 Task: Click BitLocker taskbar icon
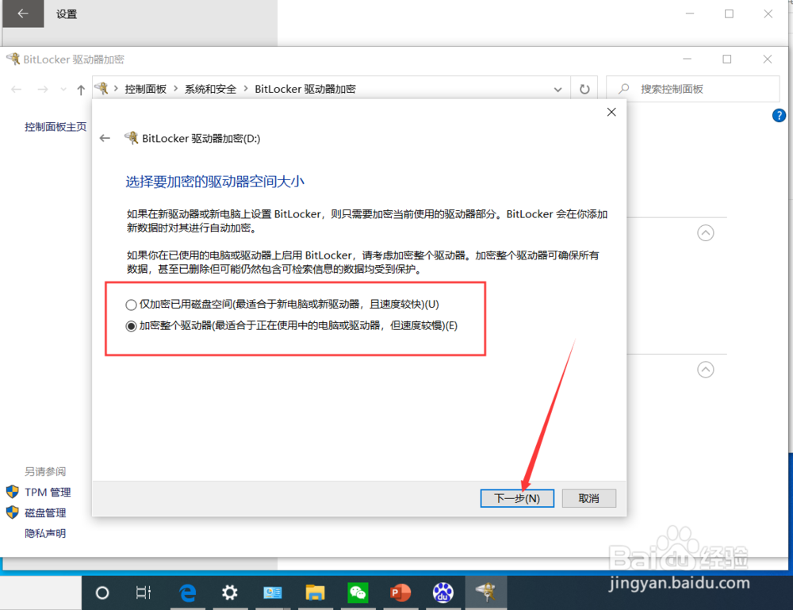pyautogui.click(x=486, y=591)
